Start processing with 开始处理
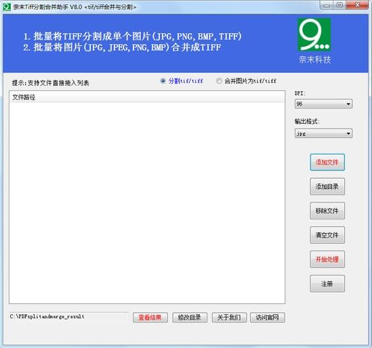The height and width of the screenshot is (348, 372). point(327,259)
